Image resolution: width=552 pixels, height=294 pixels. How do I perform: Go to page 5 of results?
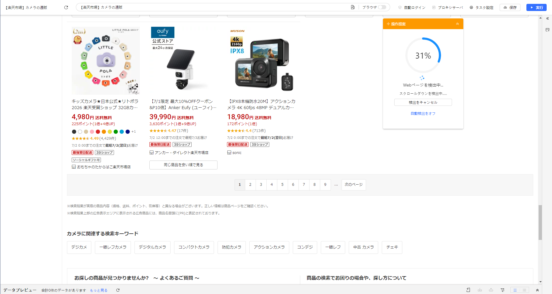point(282,185)
